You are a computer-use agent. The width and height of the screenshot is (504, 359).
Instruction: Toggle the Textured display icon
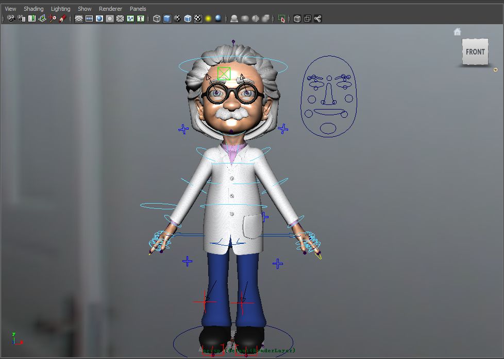click(x=198, y=19)
